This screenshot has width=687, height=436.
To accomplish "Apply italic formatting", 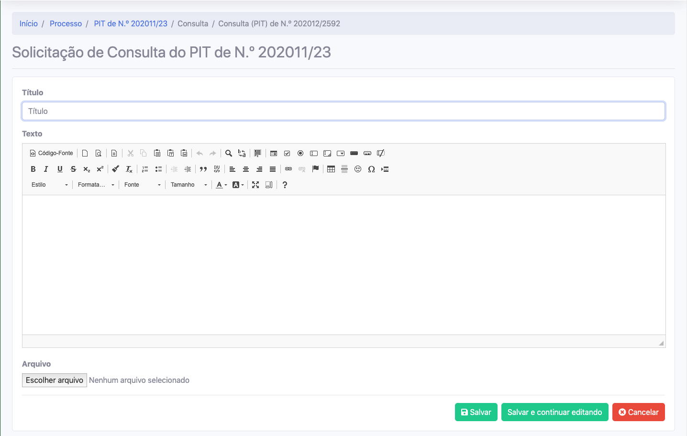I will tap(46, 169).
